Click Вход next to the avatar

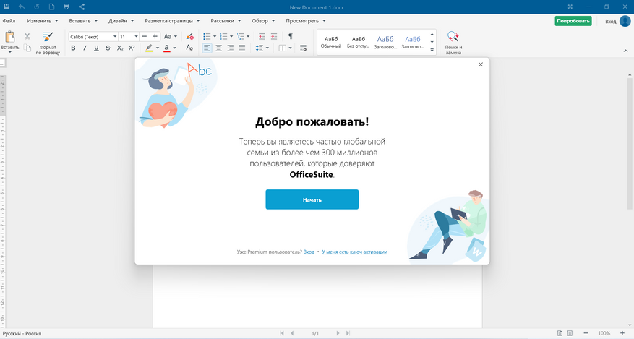pos(611,22)
